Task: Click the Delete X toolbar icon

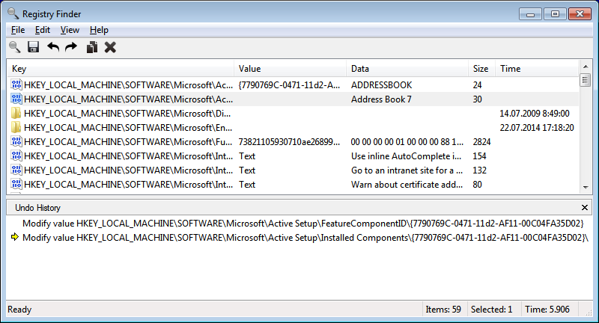Action: coord(110,47)
